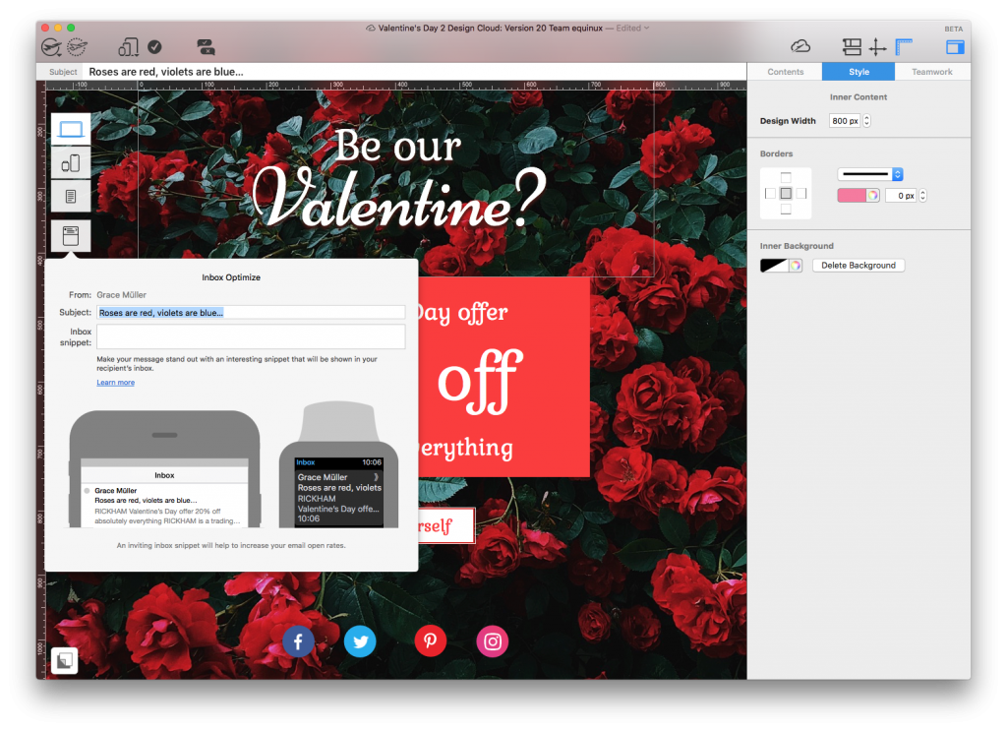
Task: Toggle the sidebar panel icon
Action: click(x=955, y=47)
